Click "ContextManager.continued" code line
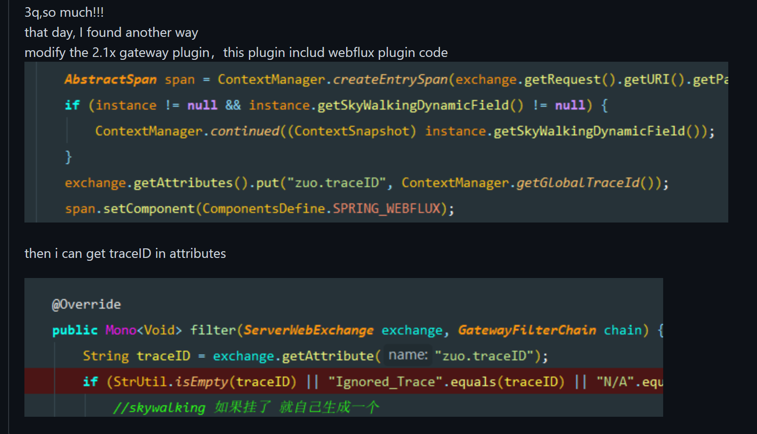The height and width of the screenshot is (434, 757). coord(405,131)
